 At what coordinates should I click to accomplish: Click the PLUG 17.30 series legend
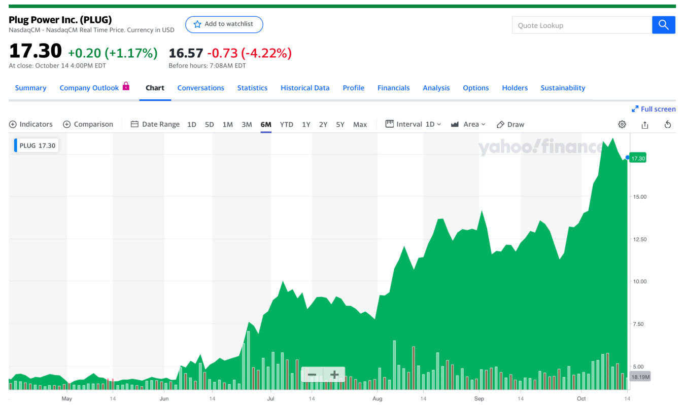(36, 145)
